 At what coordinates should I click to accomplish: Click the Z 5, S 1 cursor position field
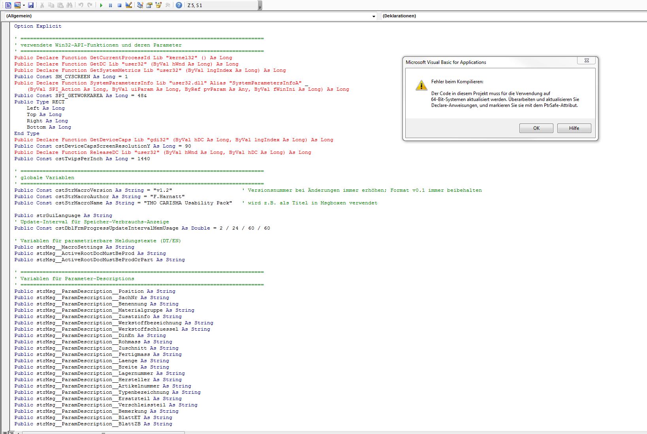(x=221, y=6)
